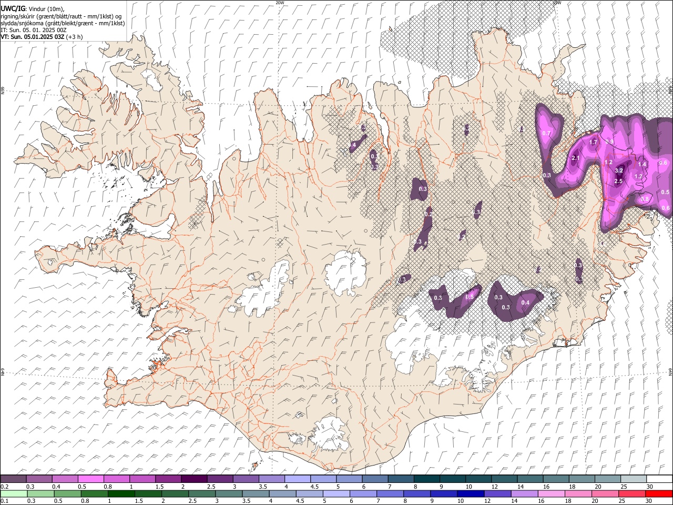Click the 'IT: Sun. 05. 01. 2025 00Z' initial time line
This screenshot has height=505, width=673.
(33, 30)
